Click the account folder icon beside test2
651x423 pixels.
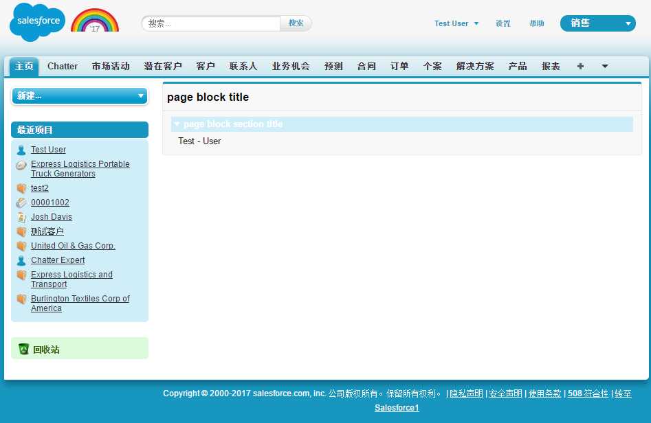pyautogui.click(x=21, y=189)
